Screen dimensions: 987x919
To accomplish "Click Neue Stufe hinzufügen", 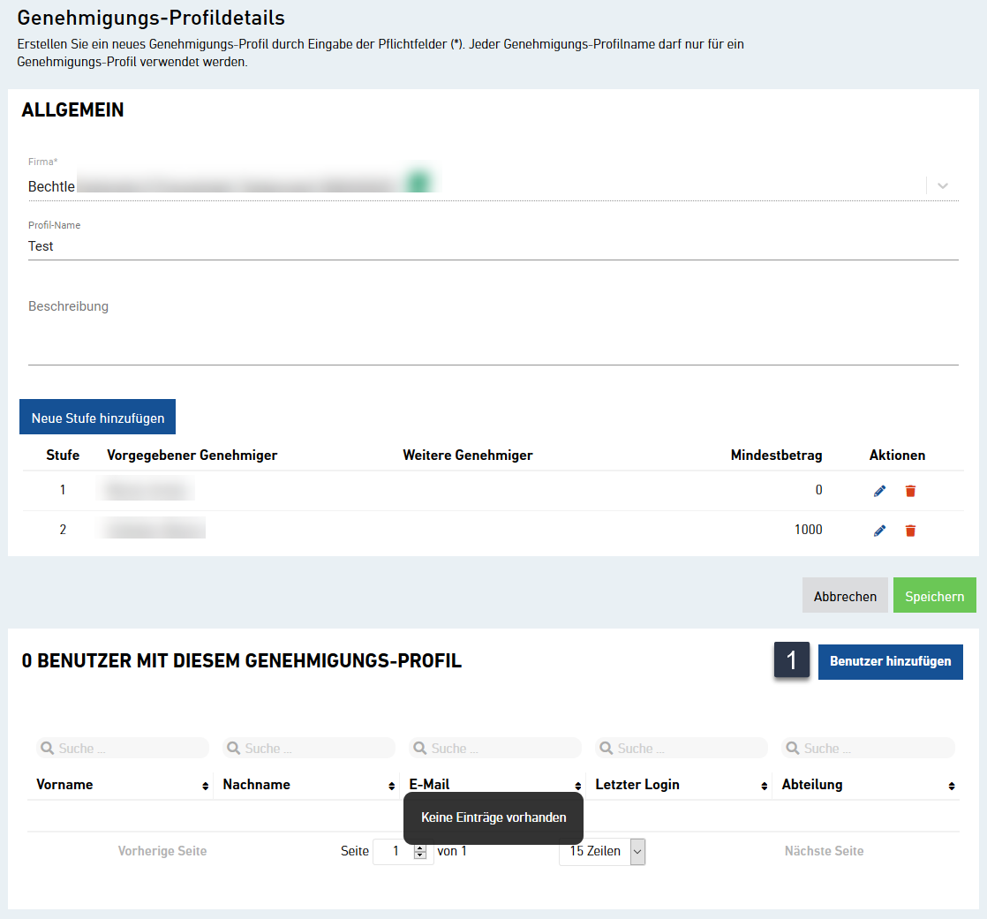I will point(97,417).
